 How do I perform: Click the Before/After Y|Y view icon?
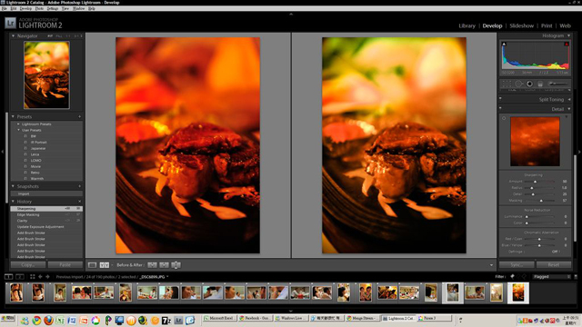pyautogui.click(x=105, y=265)
